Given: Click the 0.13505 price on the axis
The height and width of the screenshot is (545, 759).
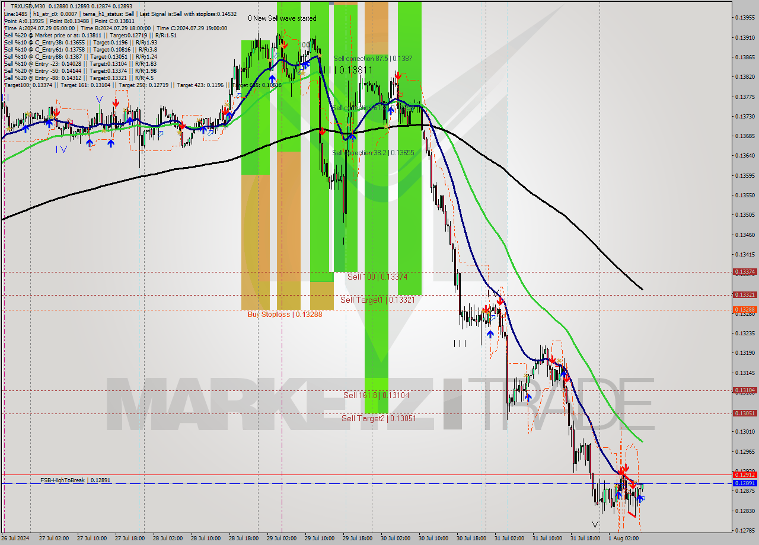Looking at the screenshot, I should click(x=745, y=215).
